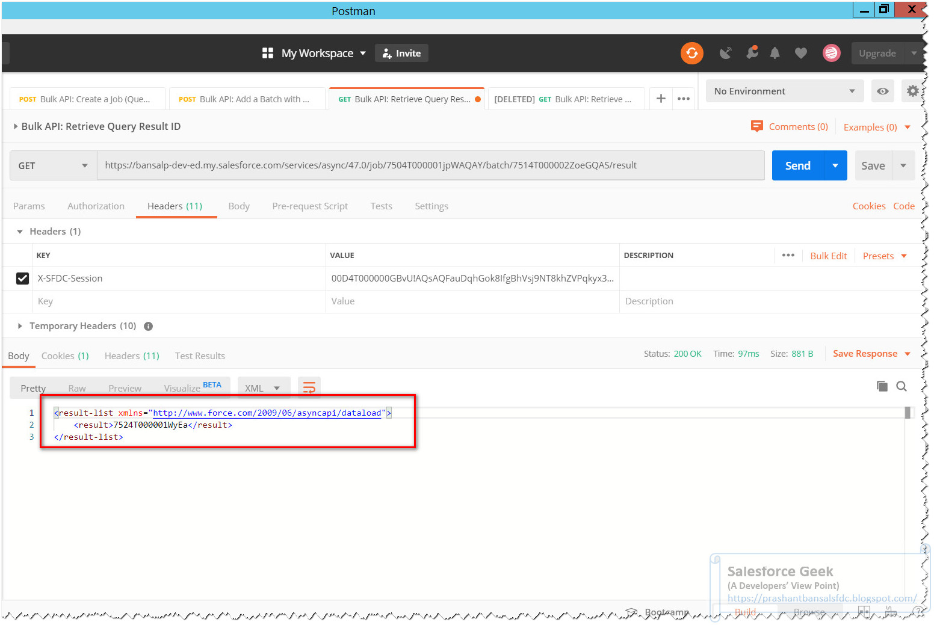This screenshot has width=934, height=625.
Task: Open the user avatar profile icon
Action: pos(831,53)
